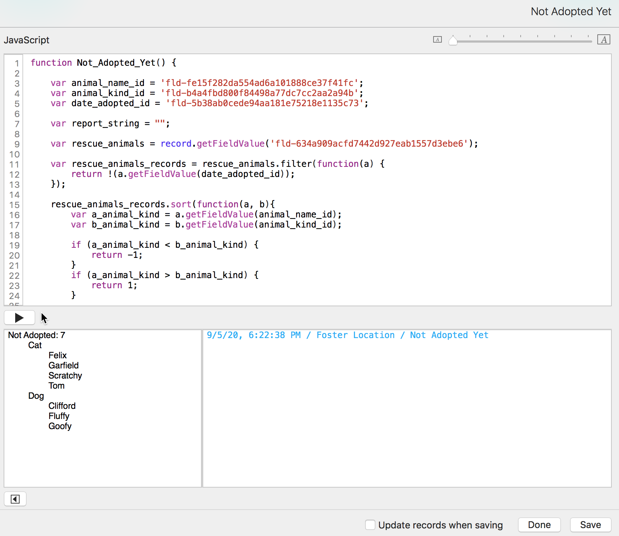The width and height of the screenshot is (619, 536).
Task: Click the 'Not Adopted Yet' script title
Action: click(x=571, y=12)
